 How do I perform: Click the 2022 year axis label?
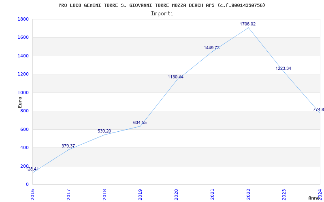tap(248, 194)
